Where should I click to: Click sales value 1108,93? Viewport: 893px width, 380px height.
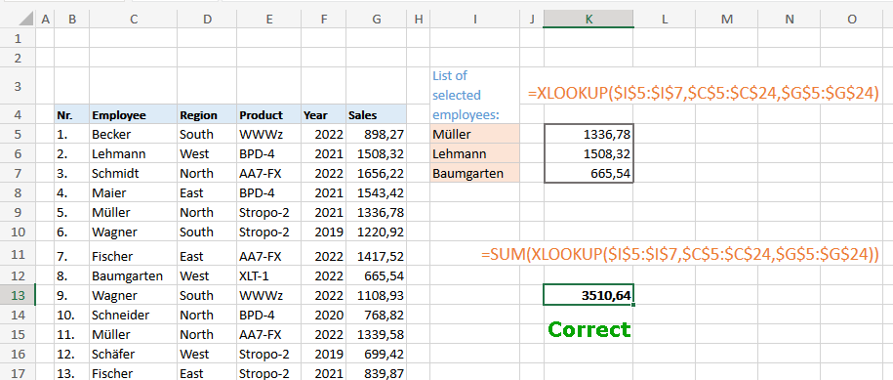[376, 296]
